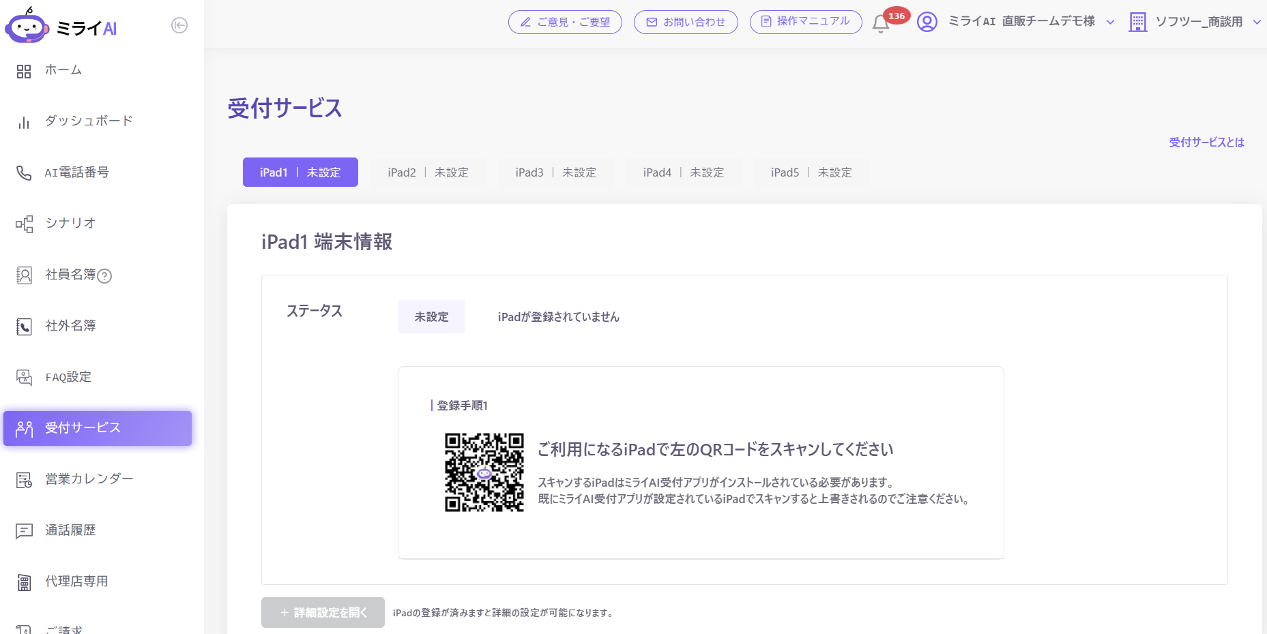This screenshot has height=634, width=1267.
Task: Click the registration QR code image
Action: 484,472
